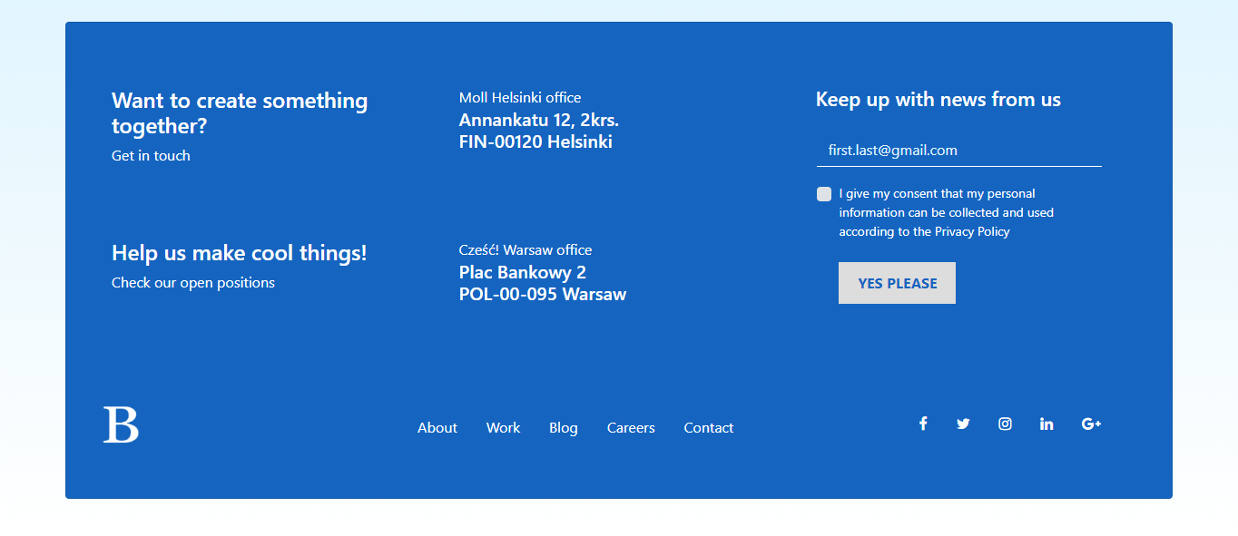Open the LinkedIn icon

tap(1046, 423)
